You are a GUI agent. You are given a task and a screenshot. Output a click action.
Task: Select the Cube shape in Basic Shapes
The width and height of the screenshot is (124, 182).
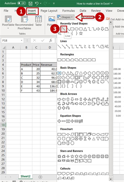(107, 77)
